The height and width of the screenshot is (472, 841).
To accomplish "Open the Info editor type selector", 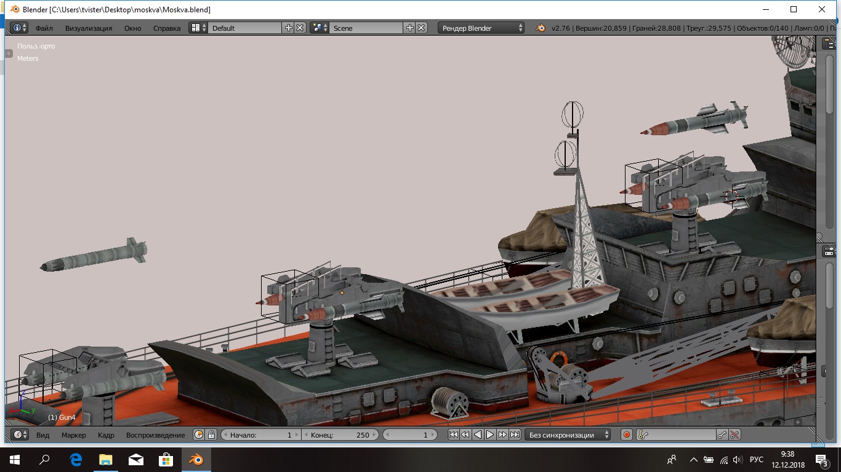I will (x=20, y=28).
